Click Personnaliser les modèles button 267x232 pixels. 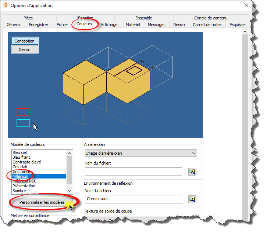coord(42,202)
